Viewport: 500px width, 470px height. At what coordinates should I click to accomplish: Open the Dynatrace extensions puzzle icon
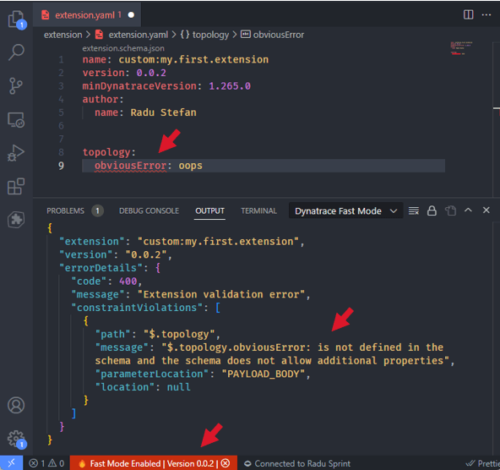(16, 220)
